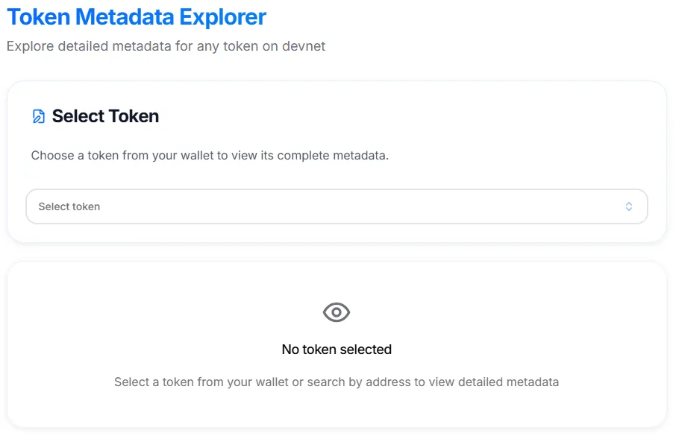Click inside the Select token field
The image size is (679, 436).
tap(298, 206)
